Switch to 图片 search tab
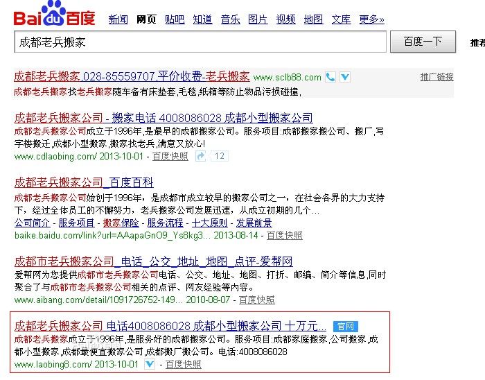Screen dimensions: 485x380 pos(258,19)
